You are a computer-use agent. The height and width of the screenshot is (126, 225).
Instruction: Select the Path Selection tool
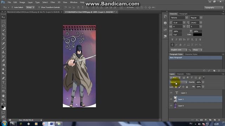3,87
